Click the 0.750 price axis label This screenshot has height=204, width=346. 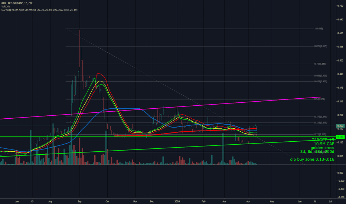pos(340,6)
